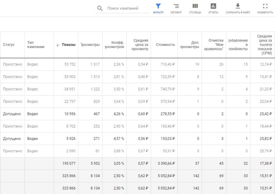
Task: Click the cost value 153,03 ₽
Action: click(168, 139)
